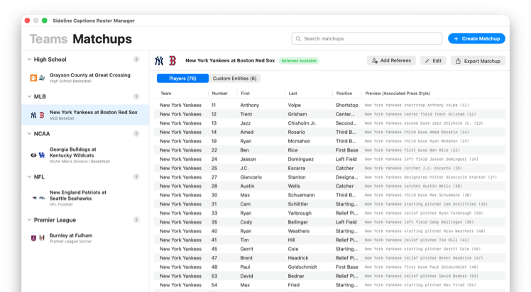Collapse the MLB section chevron
Screen dimensions: 531x292
[29, 96]
